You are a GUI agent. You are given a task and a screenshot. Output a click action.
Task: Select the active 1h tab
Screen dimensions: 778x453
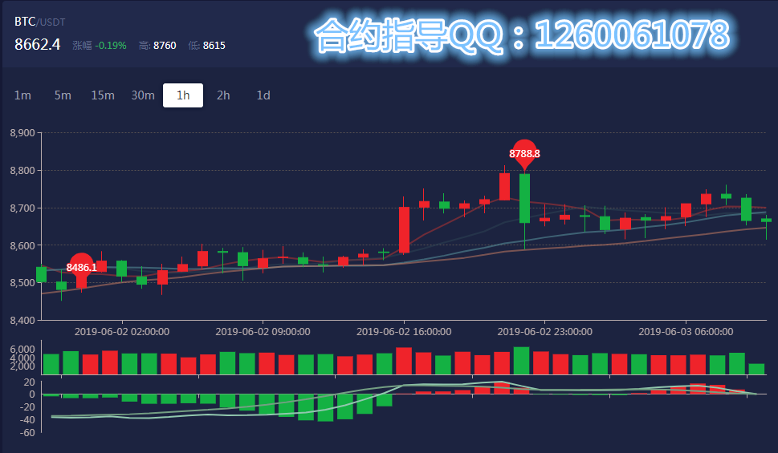point(183,95)
